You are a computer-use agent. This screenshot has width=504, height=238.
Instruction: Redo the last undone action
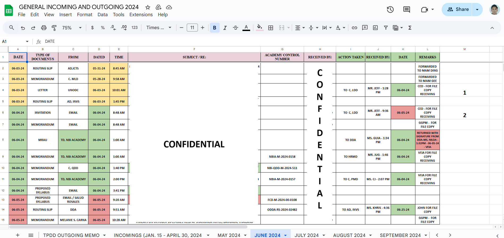click(x=33, y=28)
